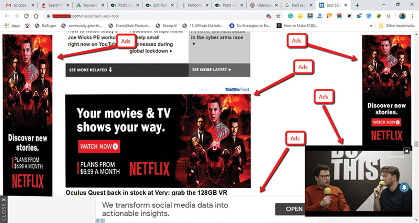Expand See More Latest articles
Image resolution: width=419 pixels, height=223 pixels.
pyautogui.click(x=212, y=69)
